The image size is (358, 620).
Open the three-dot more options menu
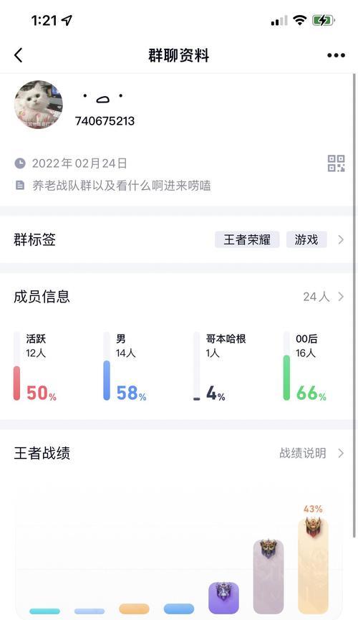click(336, 55)
